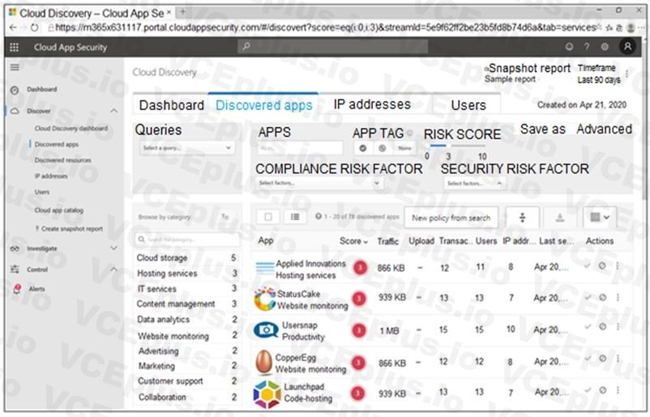Collapse the sidebar hamburger menu
The image size is (650, 417).
point(15,67)
